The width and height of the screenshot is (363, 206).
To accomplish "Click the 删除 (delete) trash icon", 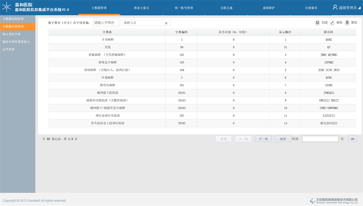I will click(x=347, y=23).
